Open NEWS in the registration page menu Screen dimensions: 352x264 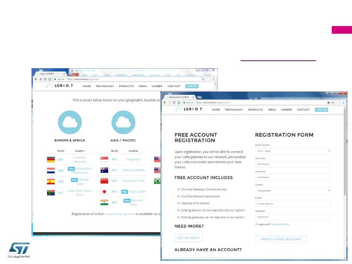pos(272,110)
